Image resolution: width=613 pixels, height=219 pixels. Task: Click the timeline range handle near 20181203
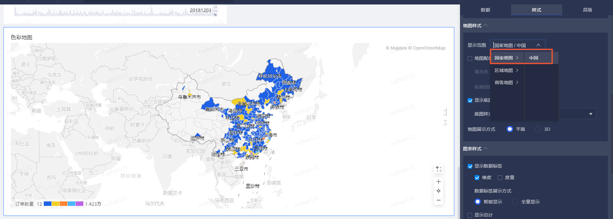[x=215, y=11]
